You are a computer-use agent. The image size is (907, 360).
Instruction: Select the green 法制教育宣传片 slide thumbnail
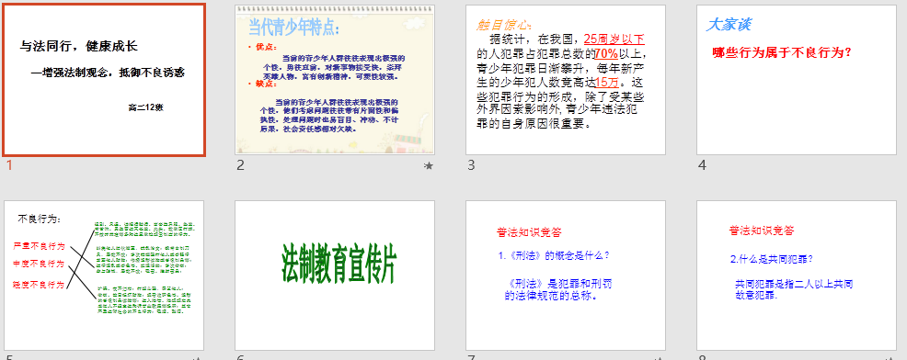pyautogui.click(x=335, y=276)
